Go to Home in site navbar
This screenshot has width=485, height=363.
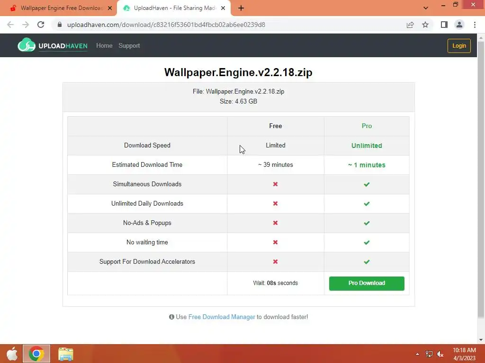[x=104, y=46]
